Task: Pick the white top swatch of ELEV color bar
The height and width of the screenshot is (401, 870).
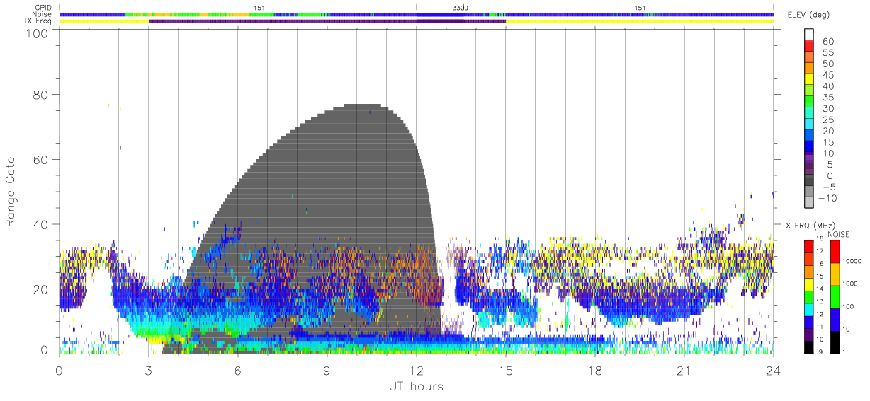Action: point(810,35)
